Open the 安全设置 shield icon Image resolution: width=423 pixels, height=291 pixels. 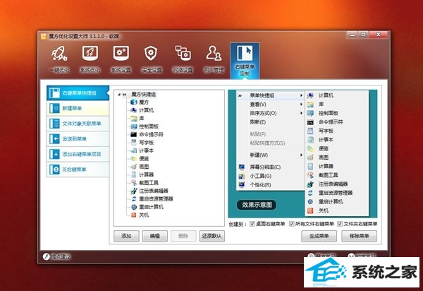point(151,53)
